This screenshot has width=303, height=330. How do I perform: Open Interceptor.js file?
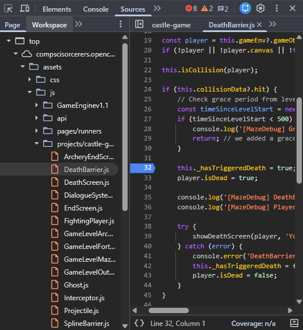[x=84, y=298]
